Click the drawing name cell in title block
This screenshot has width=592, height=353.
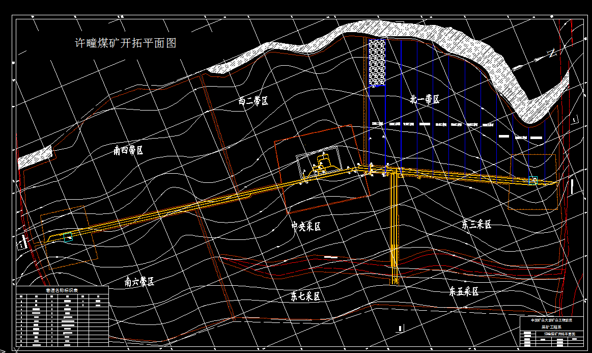(x=559, y=334)
